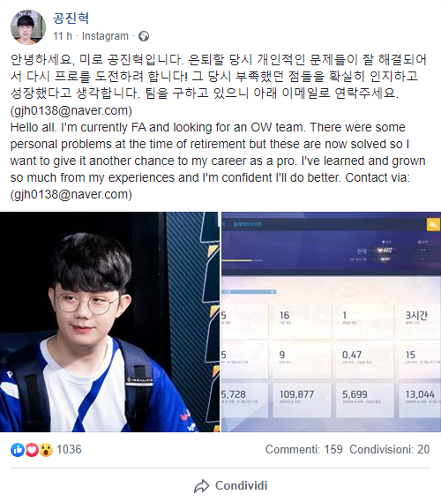Click the 11 h timestamp
This screenshot has height=502, width=441.
pyautogui.click(x=63, y=36)
